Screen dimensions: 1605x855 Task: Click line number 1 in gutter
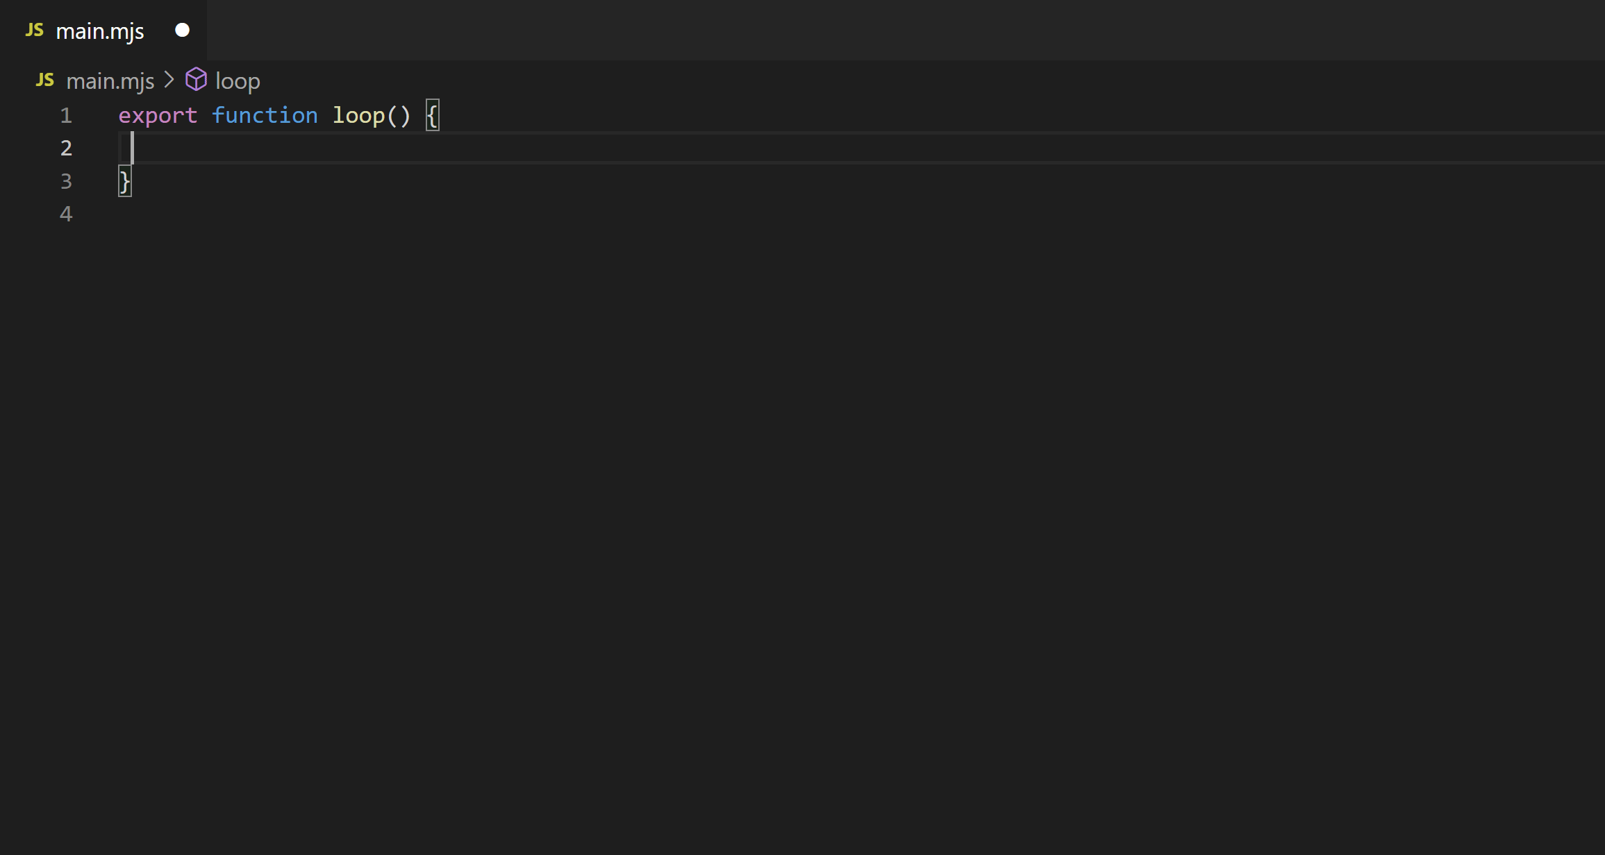[x=66, y=115]
